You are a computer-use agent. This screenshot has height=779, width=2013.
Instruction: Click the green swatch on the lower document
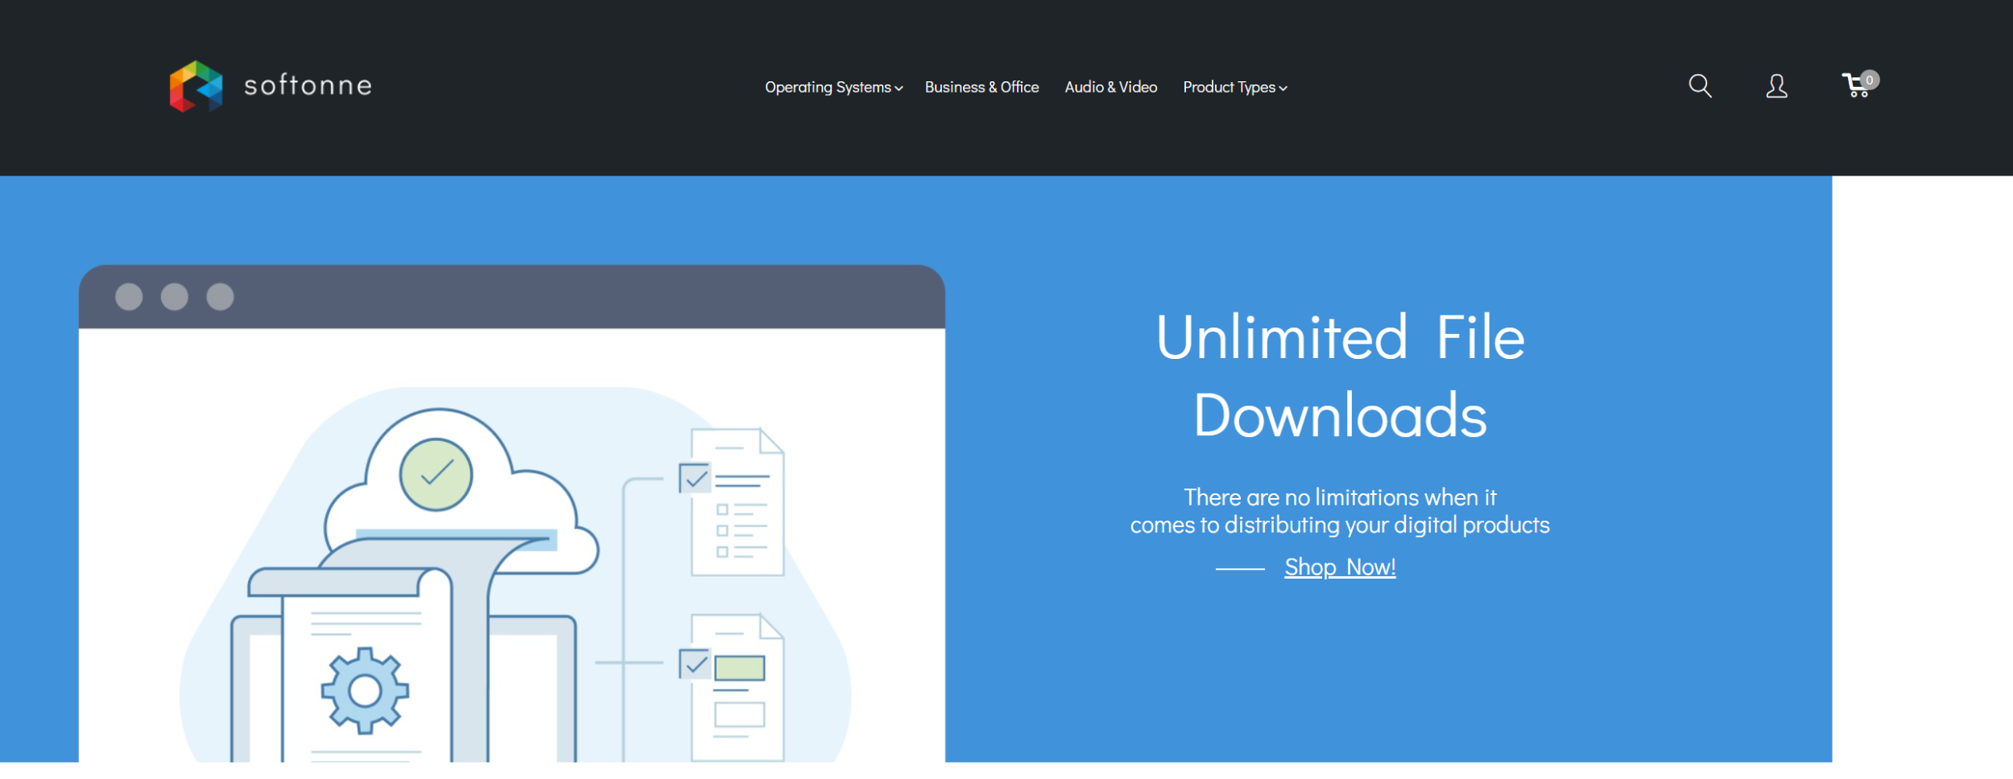738,666
